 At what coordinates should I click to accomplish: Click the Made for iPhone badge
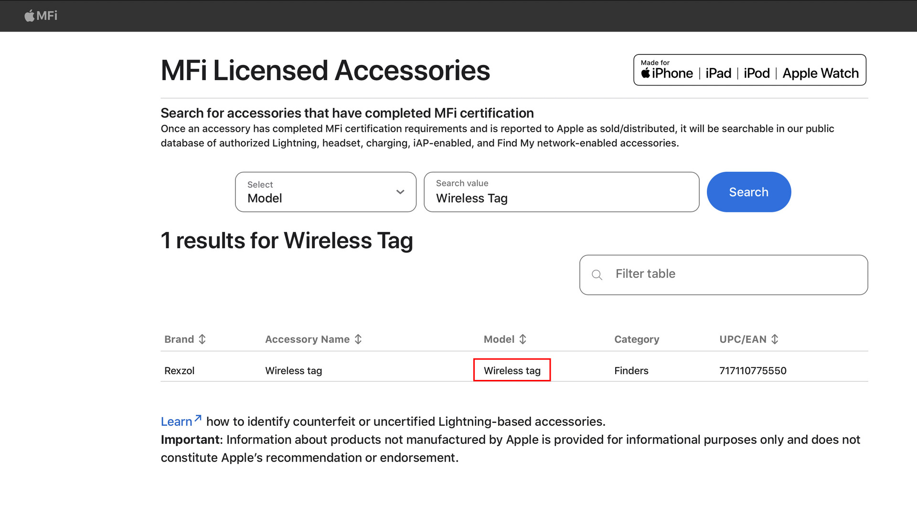[749, 70]
